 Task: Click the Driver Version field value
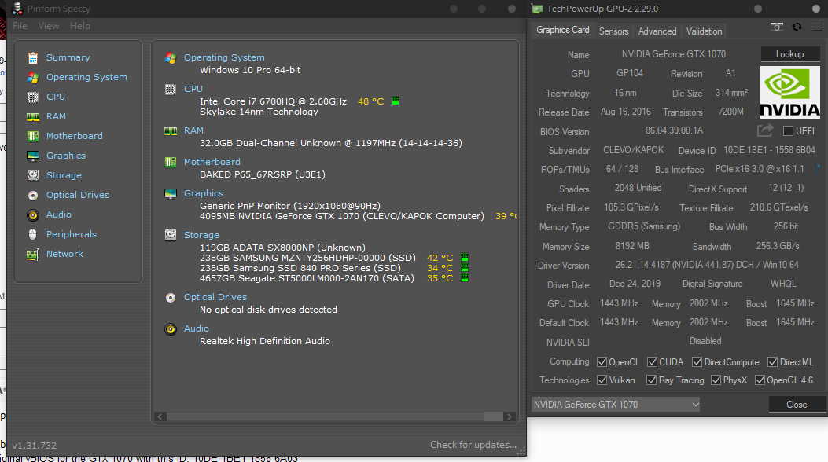coord(707,265)
